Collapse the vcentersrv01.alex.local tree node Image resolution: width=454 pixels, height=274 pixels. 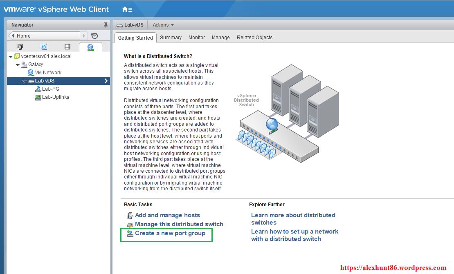pos(11,57)
